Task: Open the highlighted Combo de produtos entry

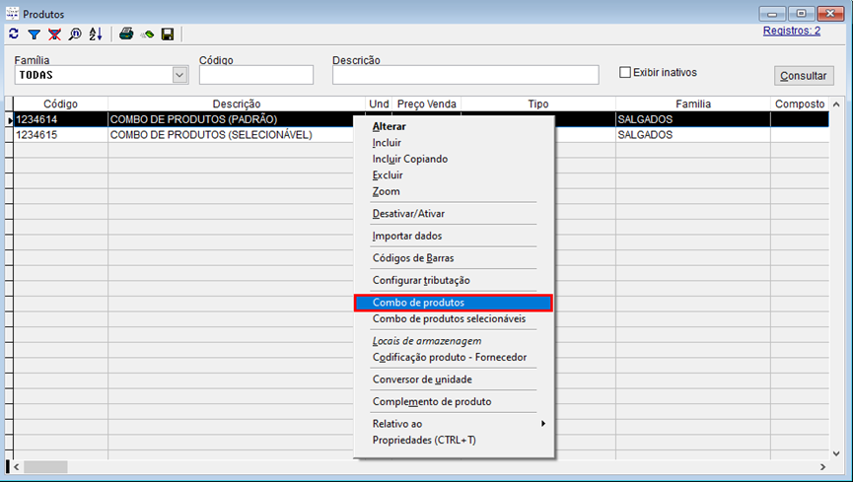Action: [x=454, y=303]
